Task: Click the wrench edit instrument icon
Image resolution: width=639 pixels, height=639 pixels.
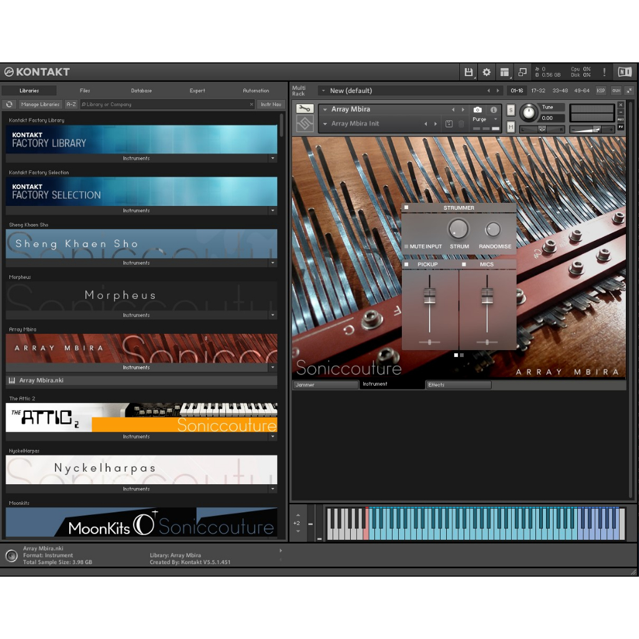Action: coord(305,109)
